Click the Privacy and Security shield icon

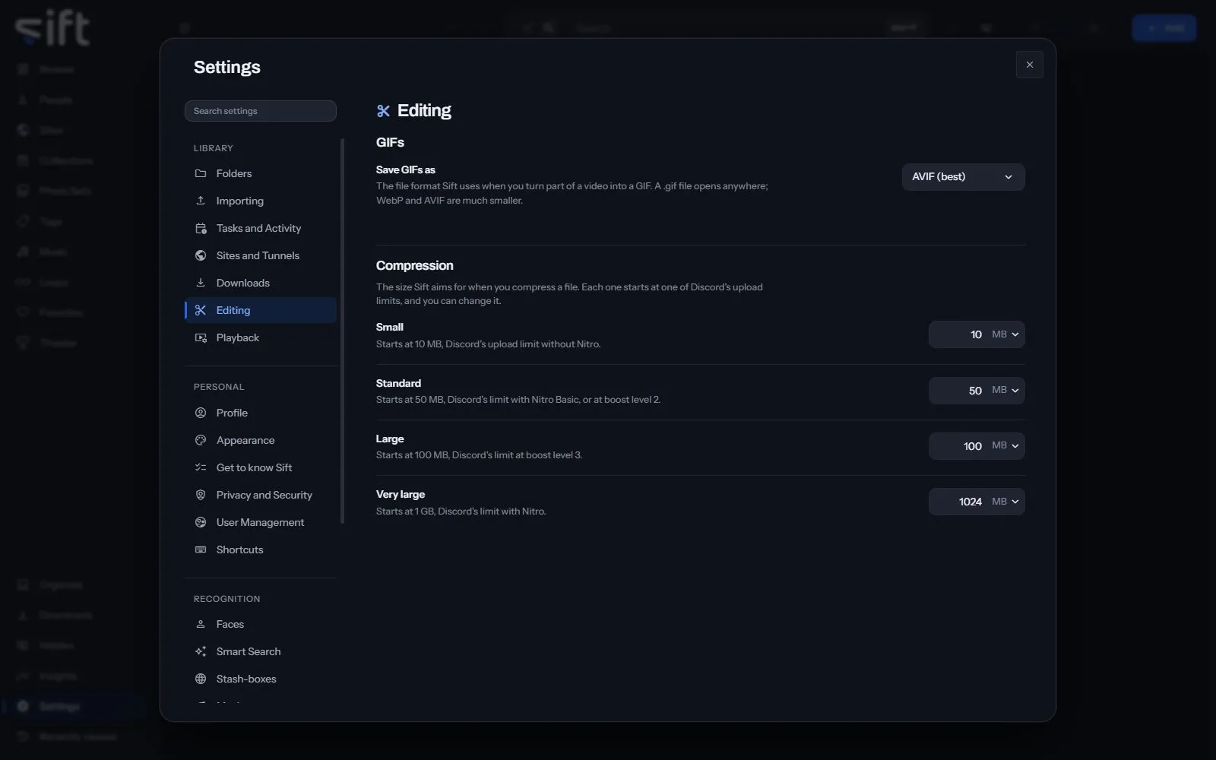[x=201, y=495]
